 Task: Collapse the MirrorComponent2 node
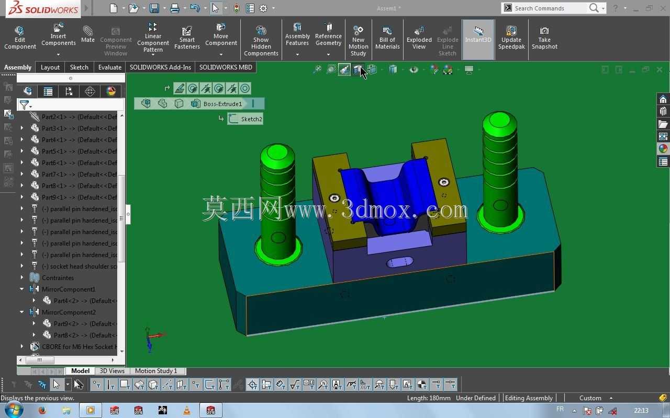pyautogui.click(x=22, y=312)
